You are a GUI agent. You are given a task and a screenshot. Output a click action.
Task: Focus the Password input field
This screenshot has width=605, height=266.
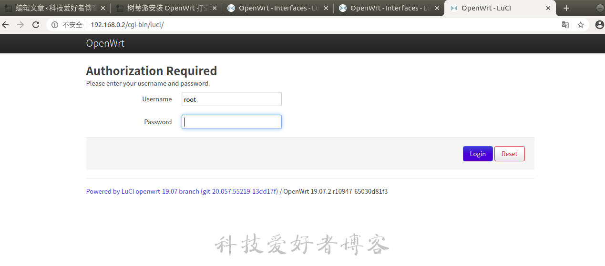click(232, 122)
